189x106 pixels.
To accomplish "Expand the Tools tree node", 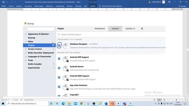I will pyautogui.click(x=26, y=60).
